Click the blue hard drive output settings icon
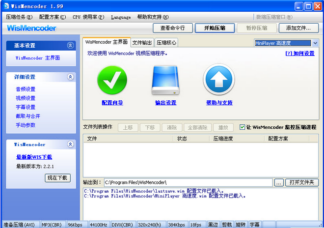 click(165, 80)
